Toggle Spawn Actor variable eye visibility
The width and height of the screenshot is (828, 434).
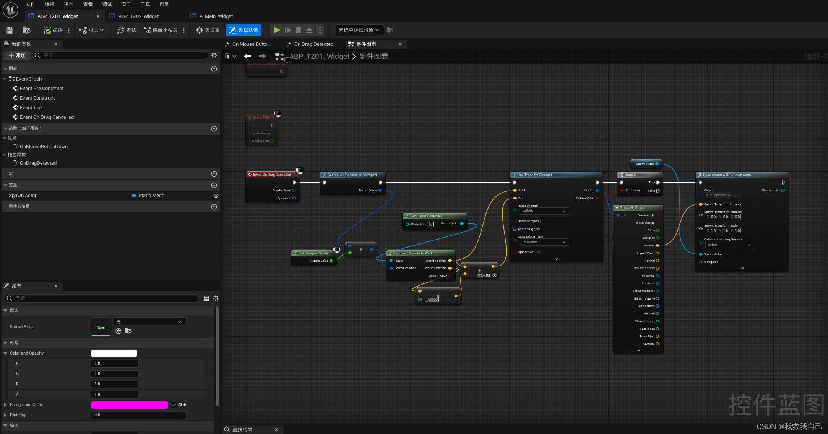(x=216, y=196)
